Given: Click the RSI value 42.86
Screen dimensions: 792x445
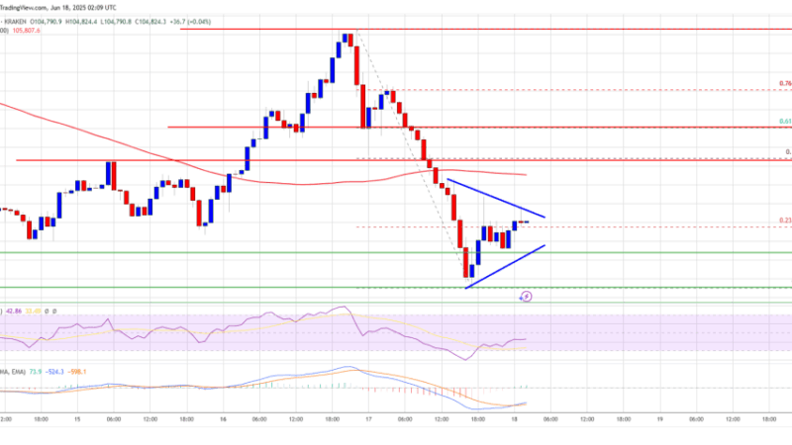Looking at the screenshot, I should click(x=13, y=311).
